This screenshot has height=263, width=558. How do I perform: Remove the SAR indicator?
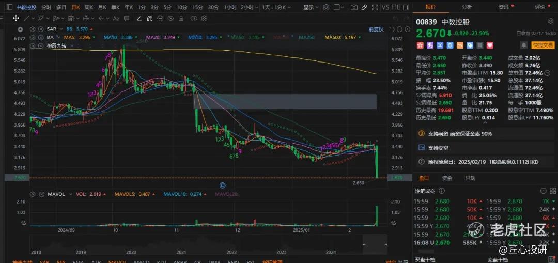pos(41,29)
